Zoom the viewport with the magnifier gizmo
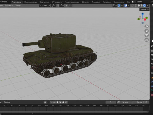The image size is (153, 115). click(147, 27)
